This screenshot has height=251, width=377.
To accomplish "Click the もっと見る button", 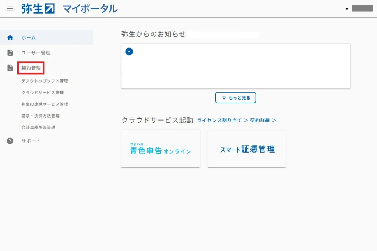I will click(x=235, y=98).
